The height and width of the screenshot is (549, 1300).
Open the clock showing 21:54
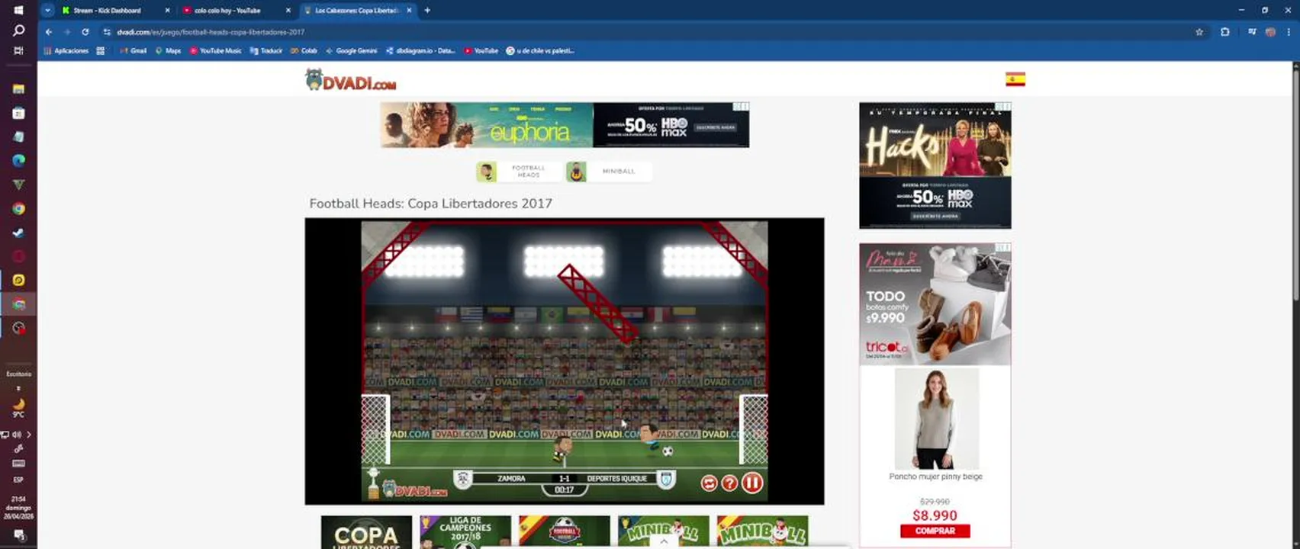point(18,508)
